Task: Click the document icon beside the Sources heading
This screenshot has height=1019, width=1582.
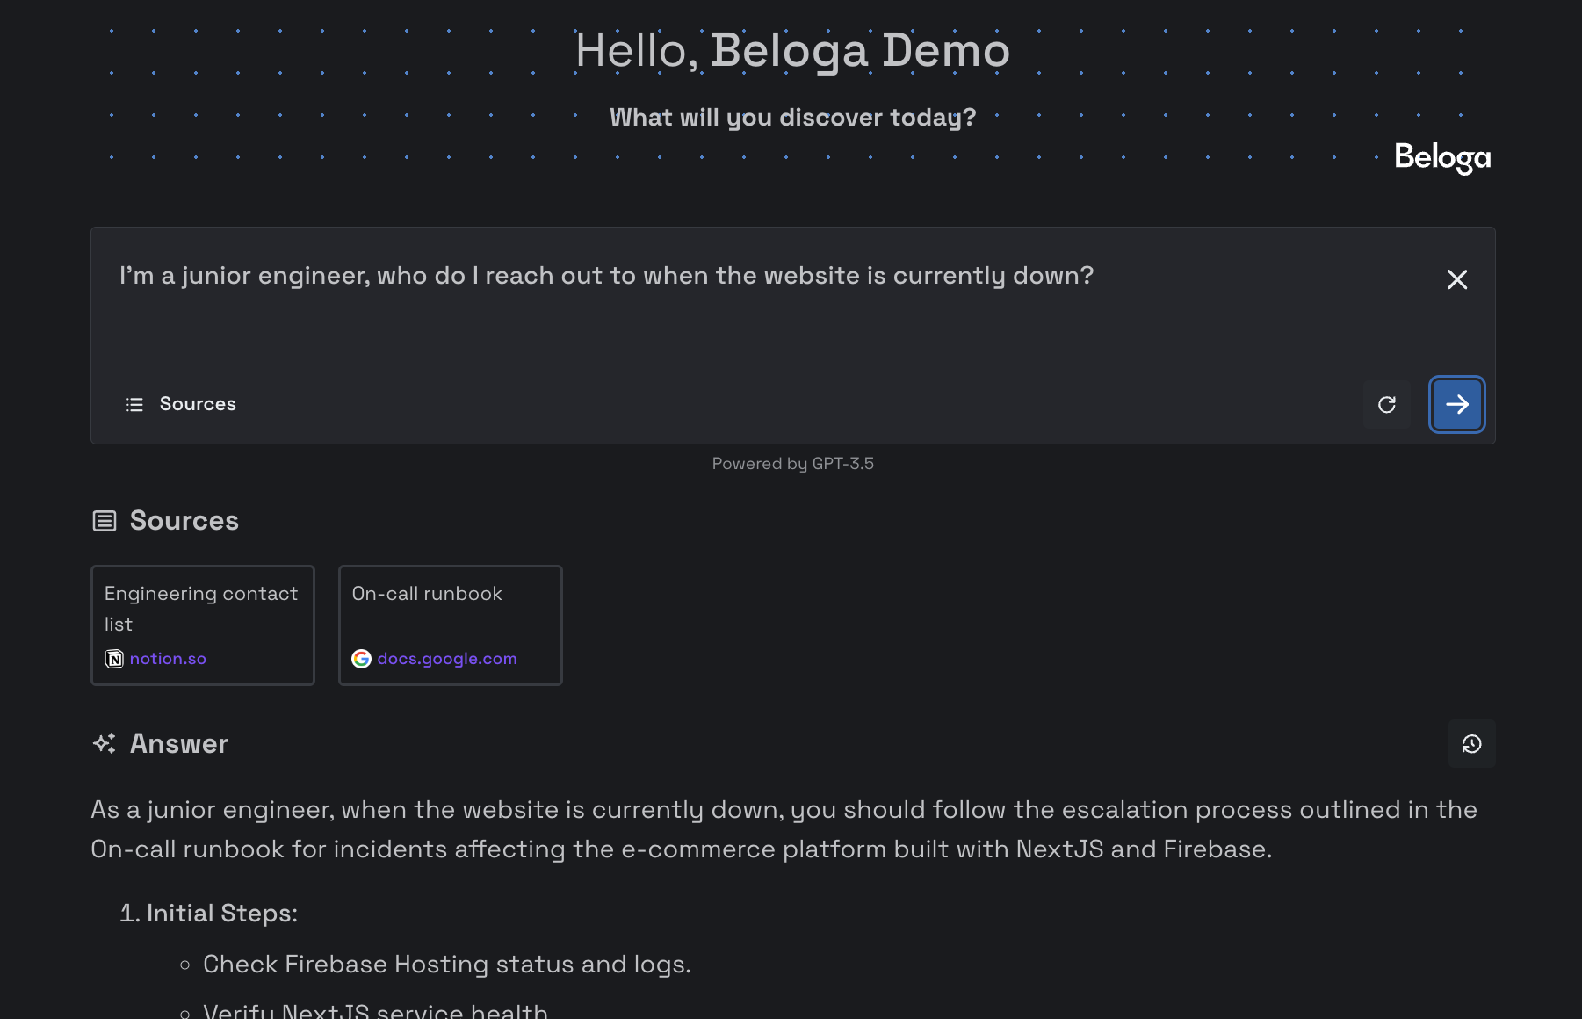Action: [x=104, y=520]
